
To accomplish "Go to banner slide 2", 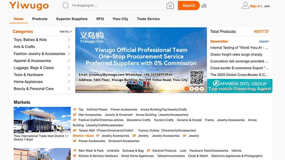I will [192, 89].
